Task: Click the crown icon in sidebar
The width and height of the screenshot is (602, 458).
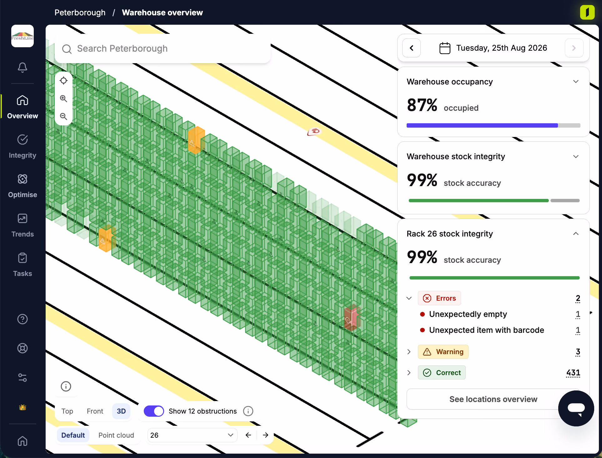Action: (x=23, y=407)
